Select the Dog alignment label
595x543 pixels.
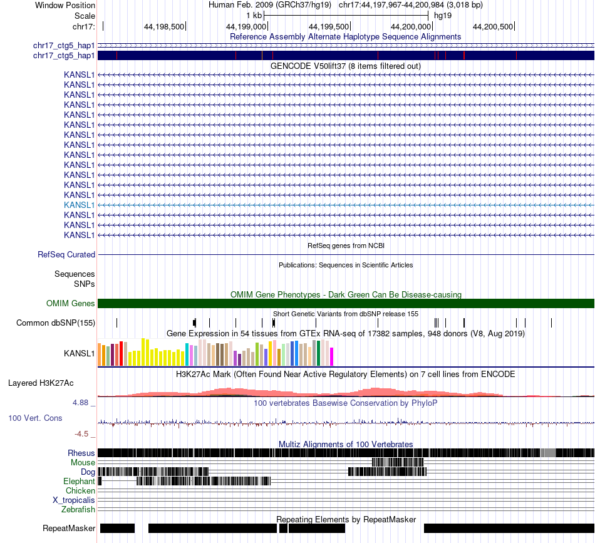click(88, 472)
